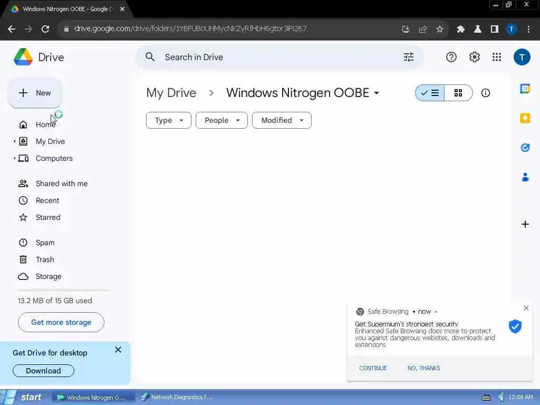Open Google Keep in side panel
The height and width of the screenshot is (405, 540).
pyautogui.click(x=525, y=118)
